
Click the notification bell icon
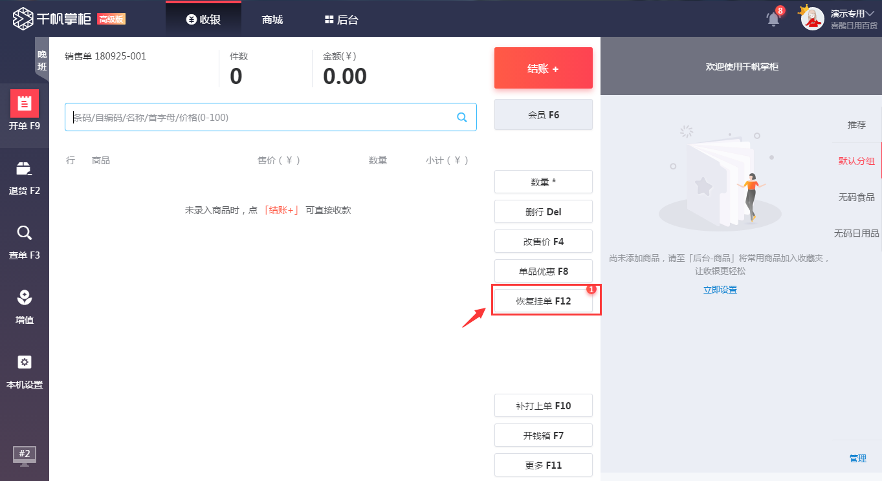pyautogui.click(x=773, y=19)
